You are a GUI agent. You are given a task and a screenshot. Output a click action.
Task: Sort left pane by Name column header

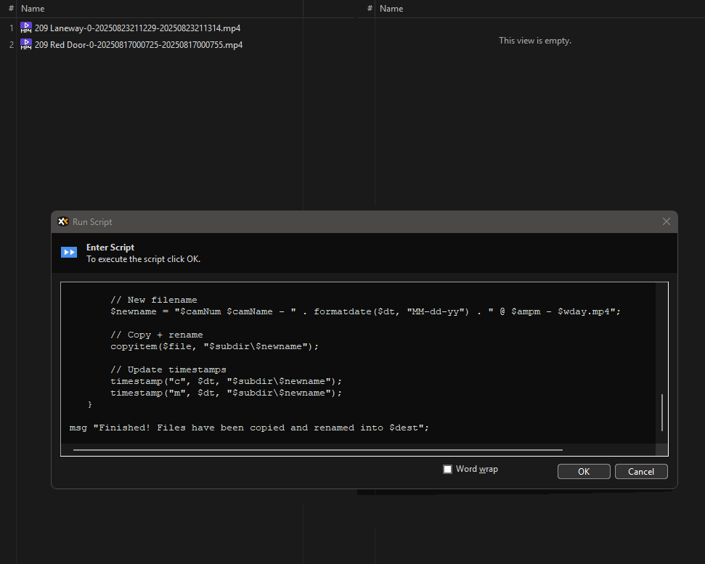(33, 9)
